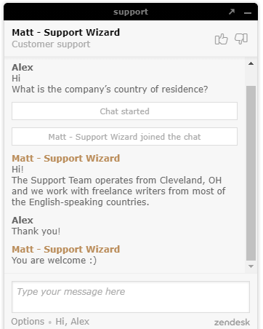Viewport: 263px width, 329px height.
Task: Click the black 'support' title bar
Action: point(131,12)
